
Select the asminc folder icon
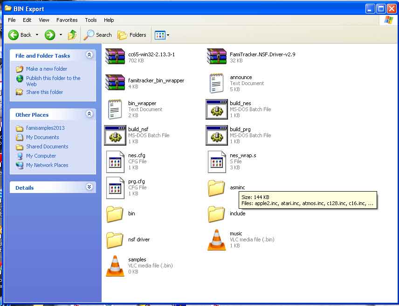217,187
